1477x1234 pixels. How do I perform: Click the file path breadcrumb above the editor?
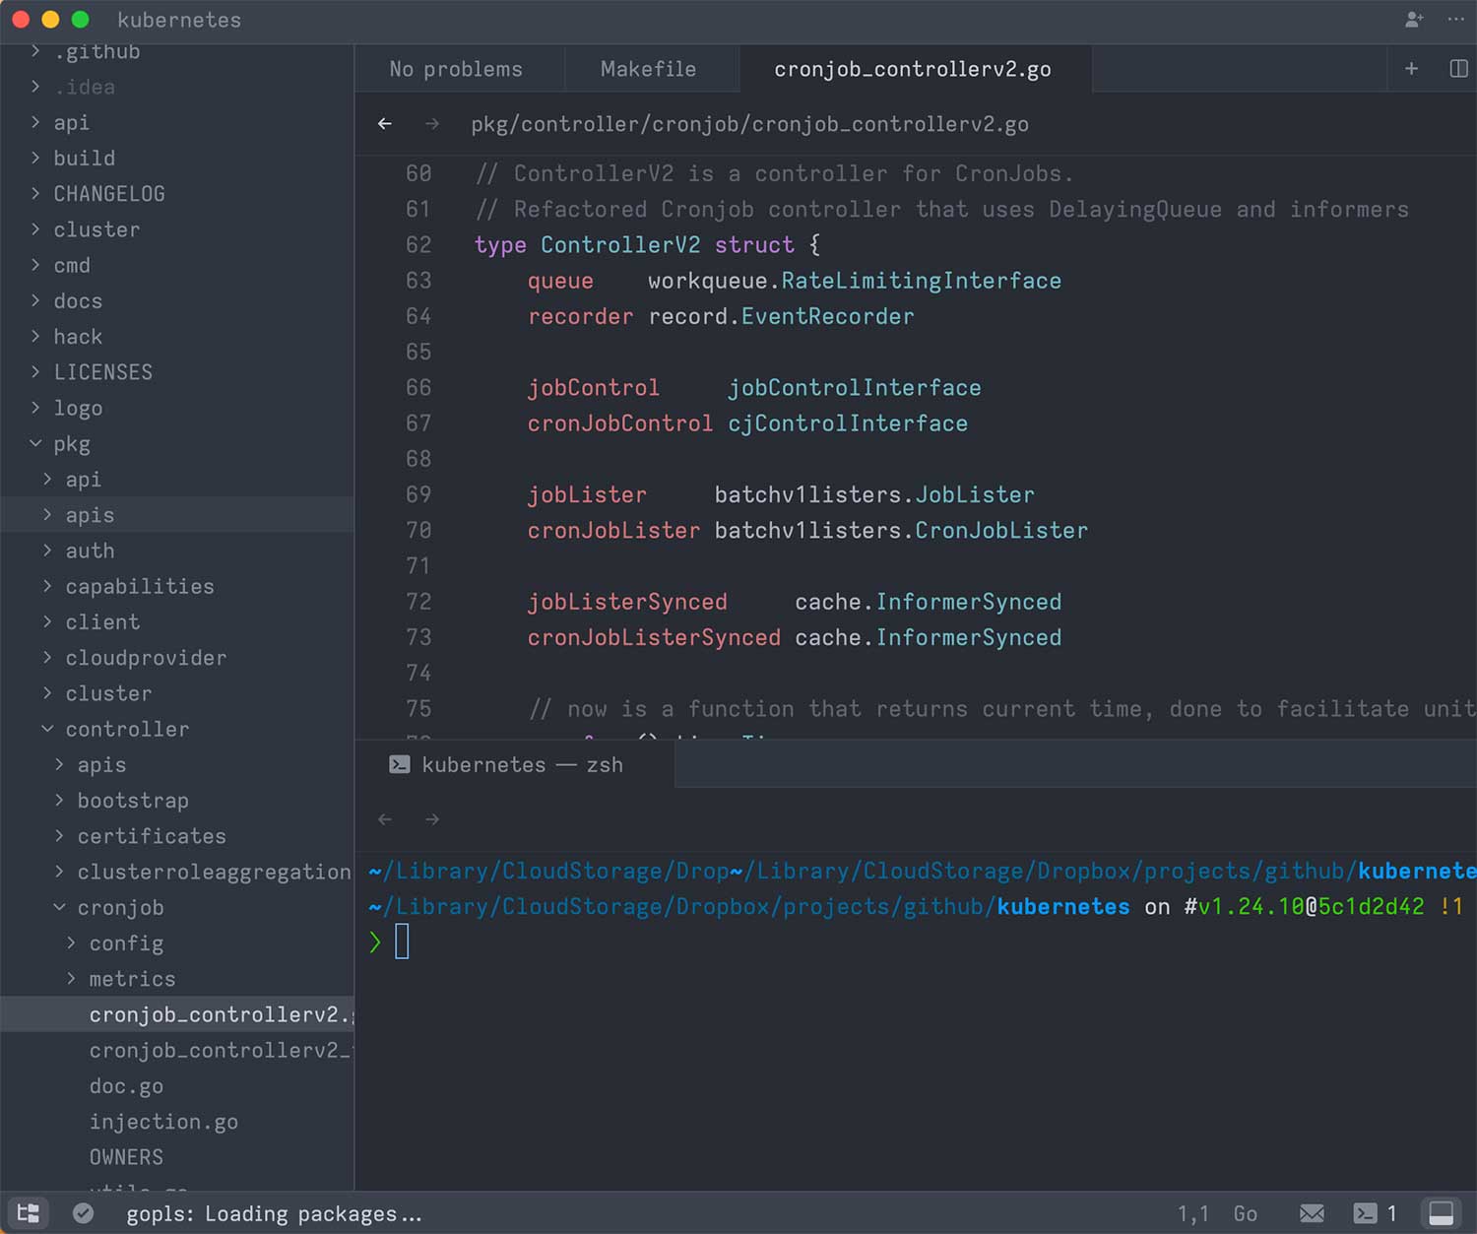[749, 124]
